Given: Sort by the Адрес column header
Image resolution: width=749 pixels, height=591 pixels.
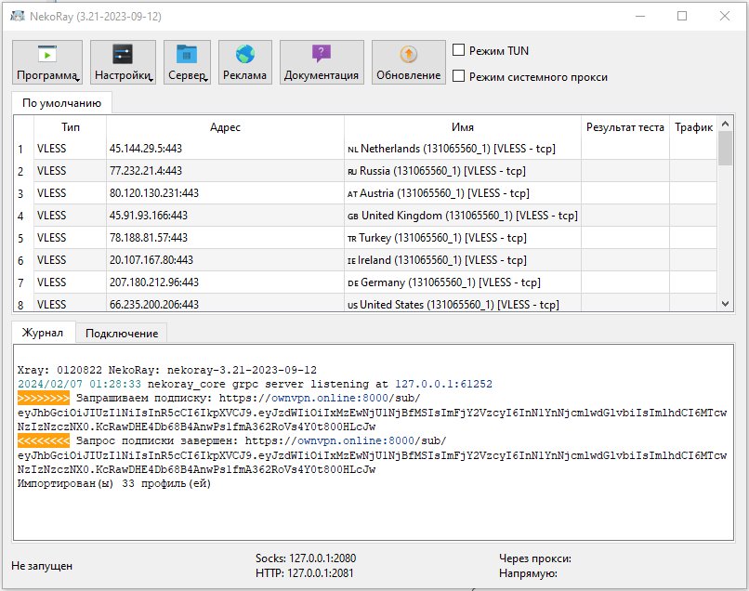Looking at the screenshot, I should pyautogui.click(x=225, y=127).
